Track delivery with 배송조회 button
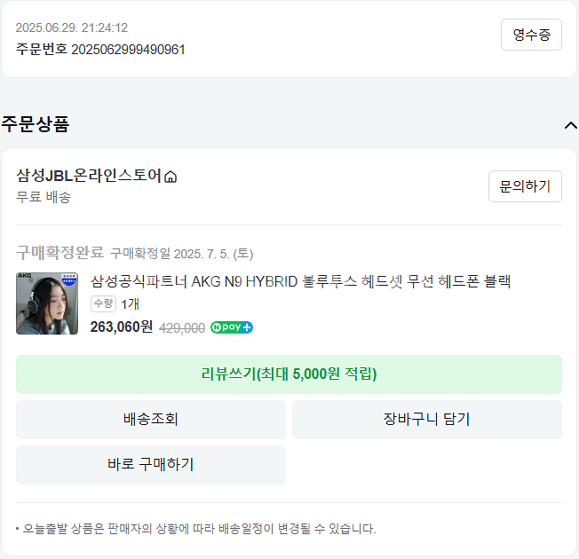Screen dimensions: 579x559 click(151, 420)
